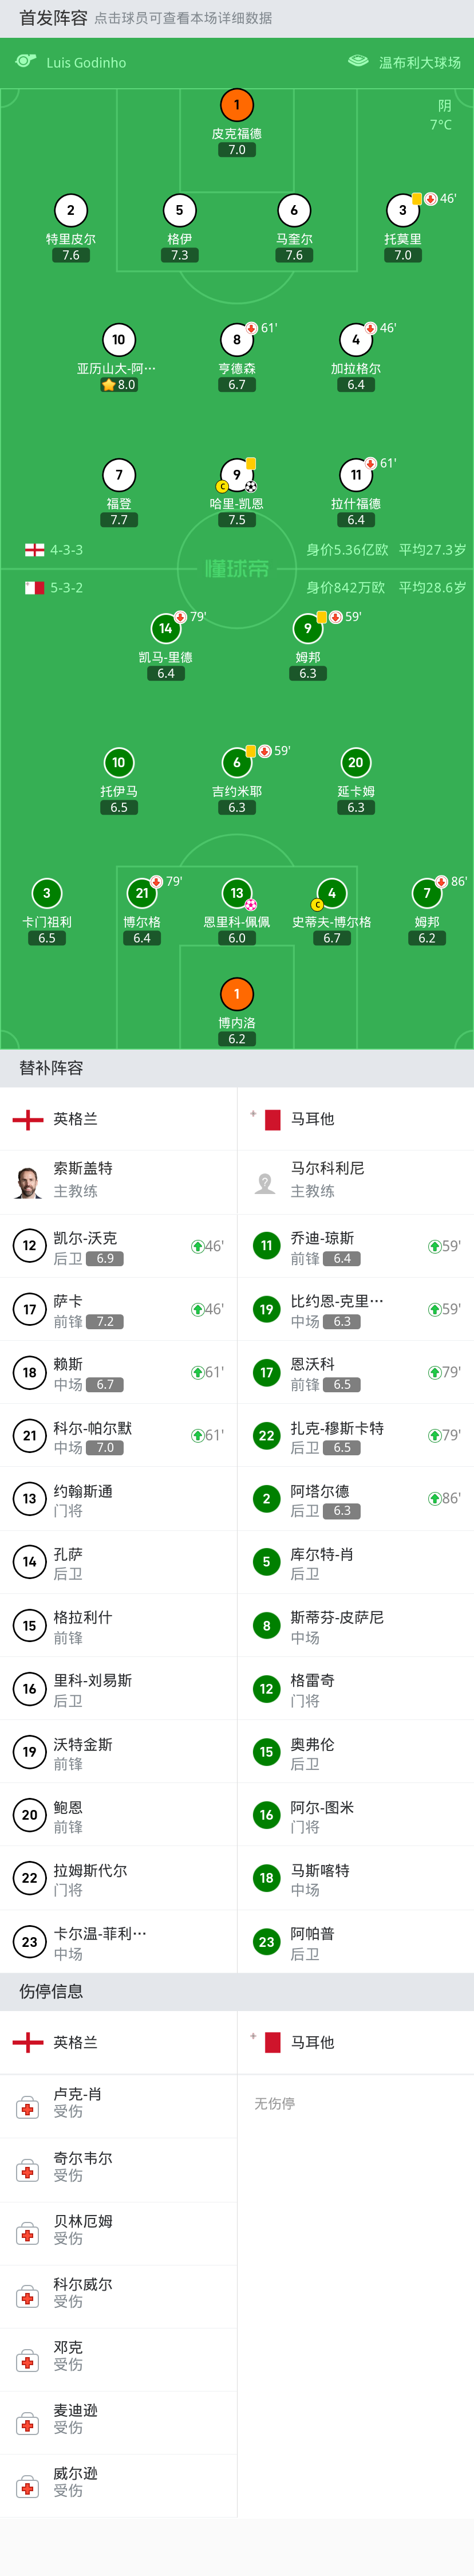Select Malta goalkeeper Bonello's number 1 icon
The height and width of the screenshot is (2576, 474).
[237, 994]
